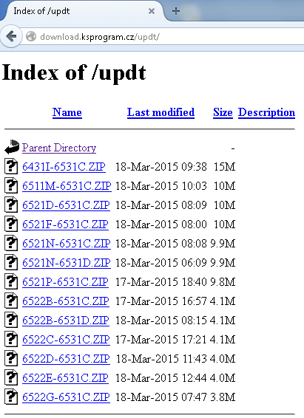304x418 pixels.
Task: Download 6522D-6531C.ZIP file link
Action: pyautogui.click(x=66, y=359)
